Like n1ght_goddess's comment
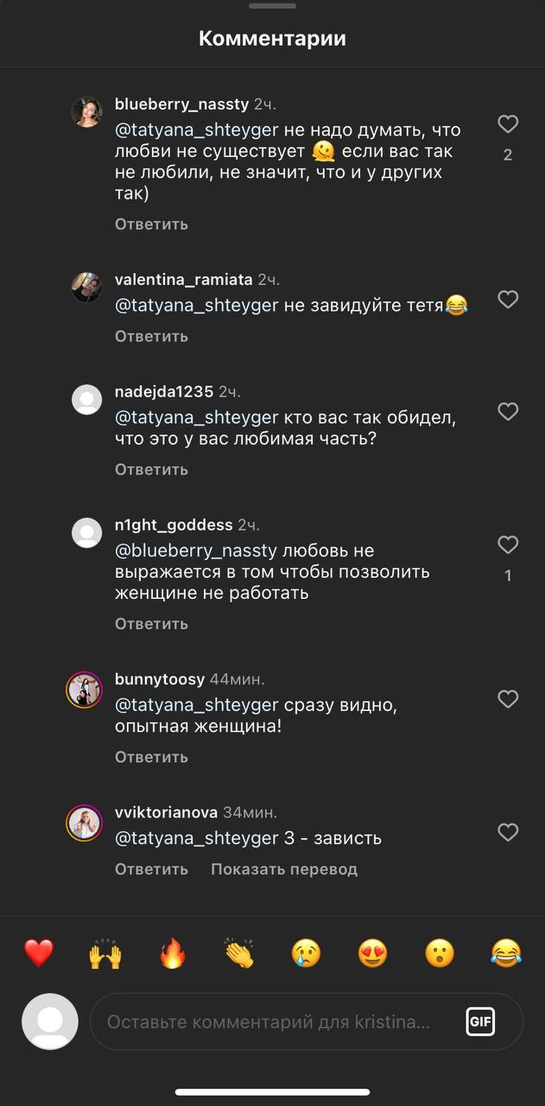The height and width of the screenshot is (1106, 545). coord(508,545)
